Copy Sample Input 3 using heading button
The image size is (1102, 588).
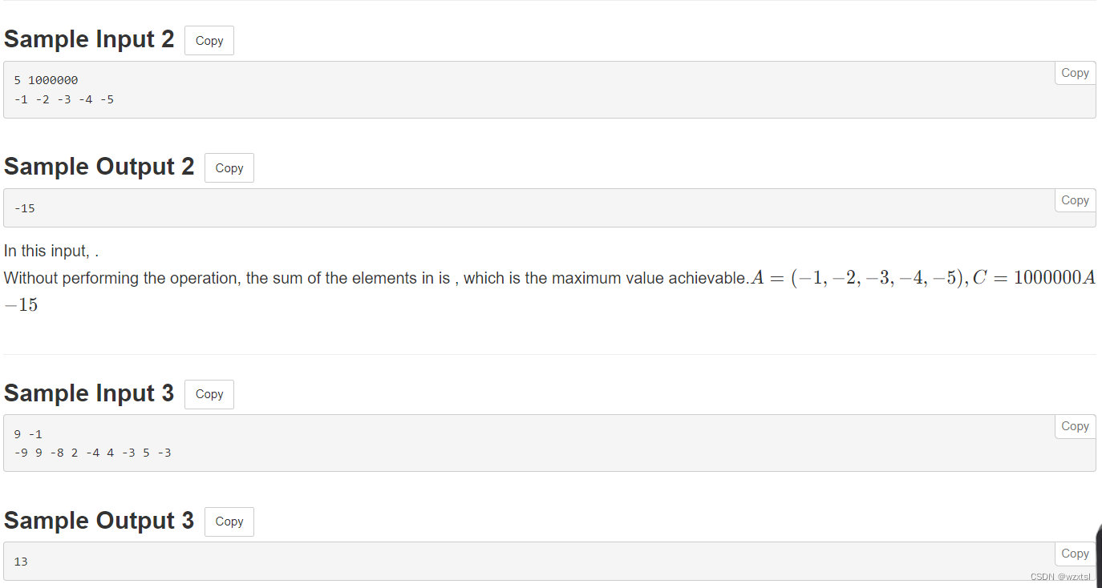tap(209, 394)
